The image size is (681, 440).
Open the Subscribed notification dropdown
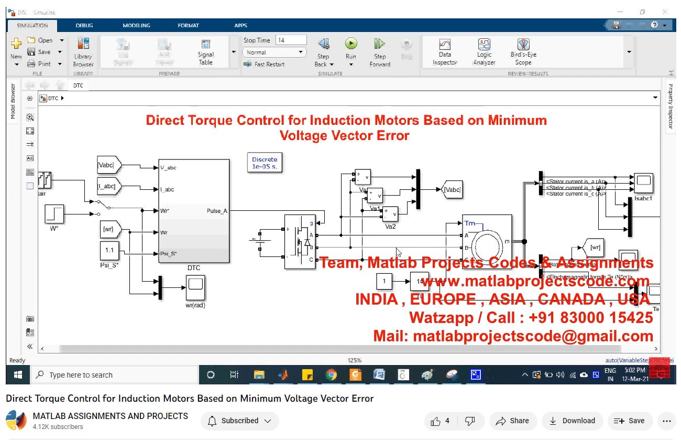pos(240,421)
